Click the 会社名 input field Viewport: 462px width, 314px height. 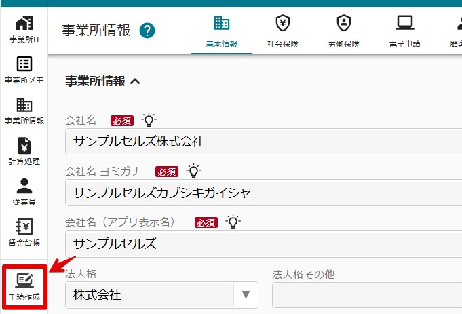click(264, 141)
